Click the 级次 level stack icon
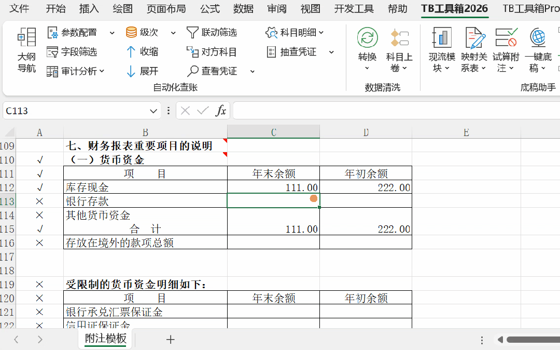Viewport: 560px width, 350px height. click(131, 33)
